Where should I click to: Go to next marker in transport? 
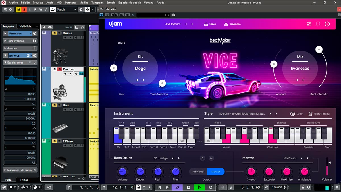pos(168,187)
